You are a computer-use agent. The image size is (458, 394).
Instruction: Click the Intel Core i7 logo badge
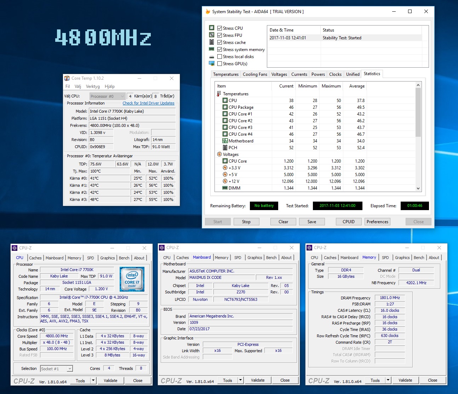[x=132, y=279]
